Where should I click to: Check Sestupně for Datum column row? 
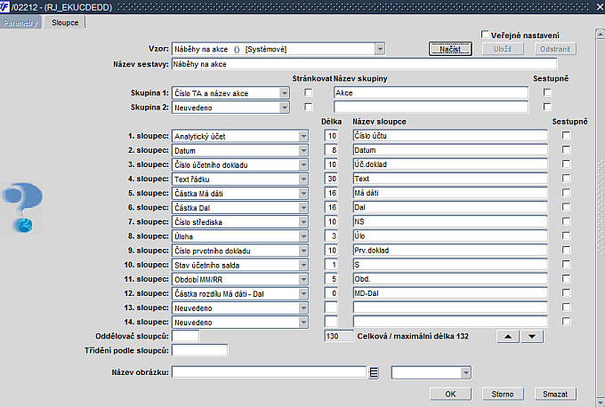click(x=566, y=149)
